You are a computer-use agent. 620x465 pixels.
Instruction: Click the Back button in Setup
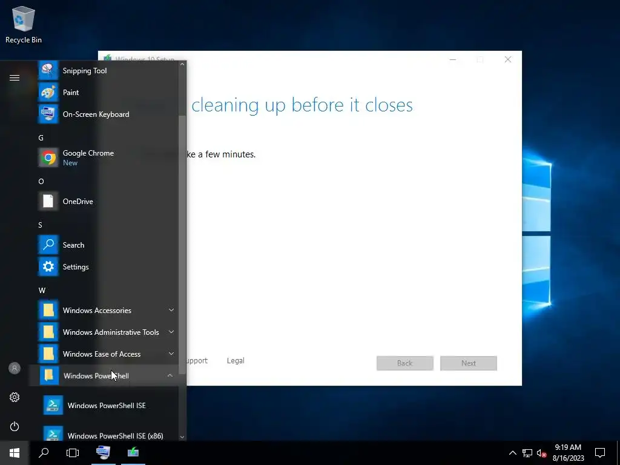(405, 363)
